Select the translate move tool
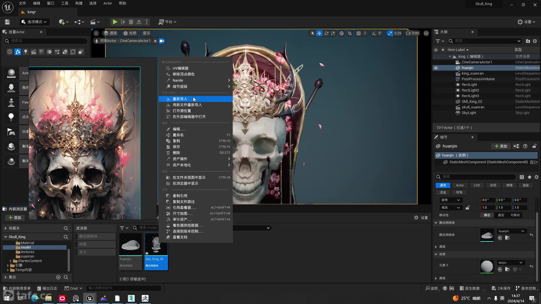Viewport: 541px width, 304px height. tap(319, 33)
